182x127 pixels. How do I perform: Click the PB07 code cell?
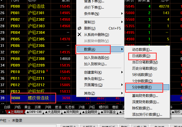click(15, 52)
